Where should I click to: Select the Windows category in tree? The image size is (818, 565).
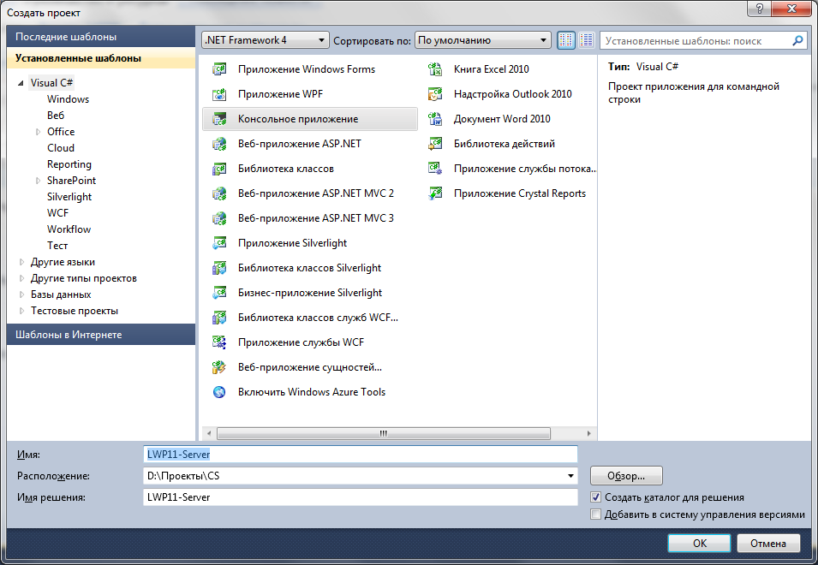[x=68, y=99]
